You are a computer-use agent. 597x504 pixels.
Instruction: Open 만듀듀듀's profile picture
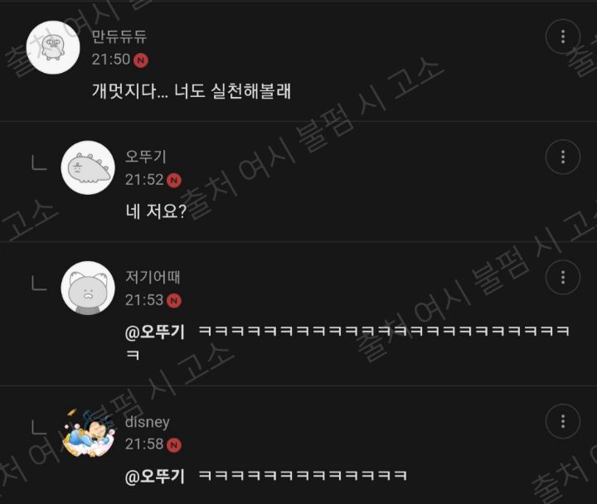[x=53, y=47]
